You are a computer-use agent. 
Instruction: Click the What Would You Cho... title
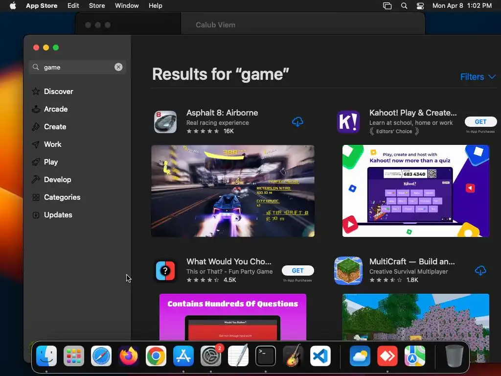229,261
